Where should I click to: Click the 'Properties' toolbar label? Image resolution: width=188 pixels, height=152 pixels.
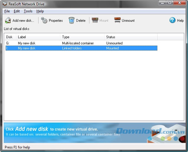tap(56, 21)
